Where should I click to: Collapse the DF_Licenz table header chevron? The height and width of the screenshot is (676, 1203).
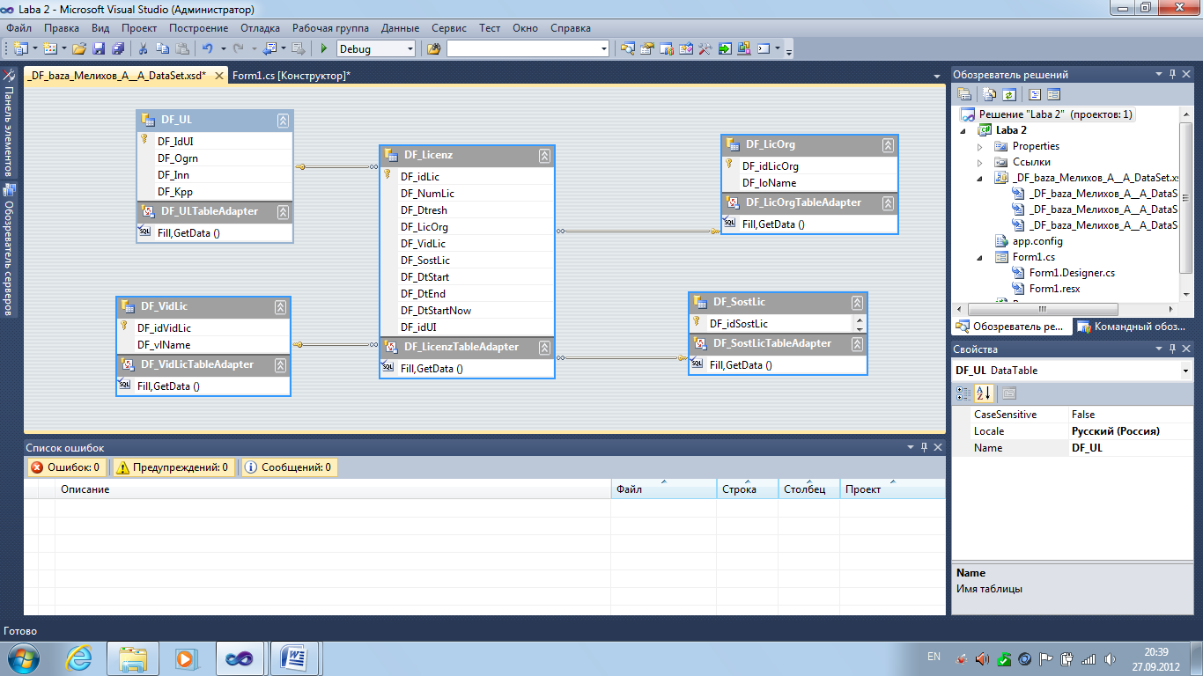pos(544,156)
